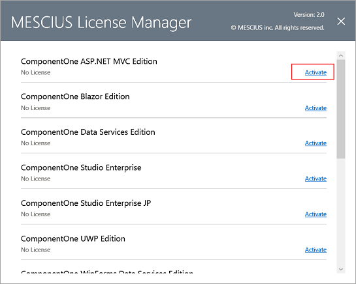Click the MESCIUS copyright notice
356x284 pixels.
(278, 28)
